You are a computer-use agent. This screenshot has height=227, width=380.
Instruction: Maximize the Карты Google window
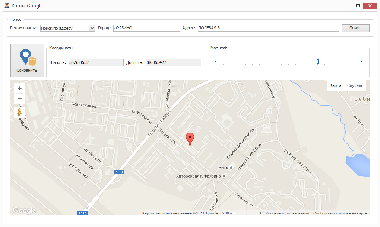coord(358,6)
